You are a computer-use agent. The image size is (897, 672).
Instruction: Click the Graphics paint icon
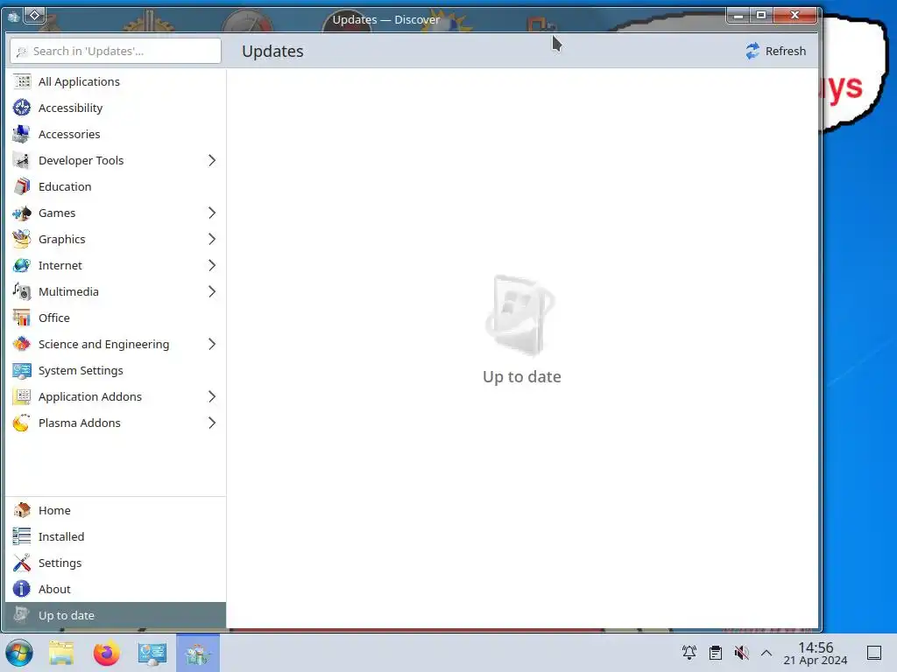[x=22, y=240]
